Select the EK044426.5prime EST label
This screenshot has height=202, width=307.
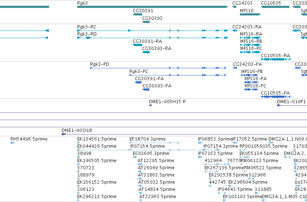97,146
